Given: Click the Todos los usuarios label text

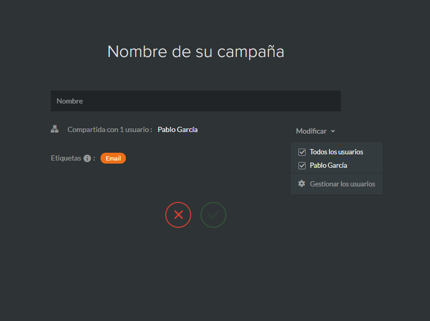Looking at the screenshot, I should coord(336,152).
